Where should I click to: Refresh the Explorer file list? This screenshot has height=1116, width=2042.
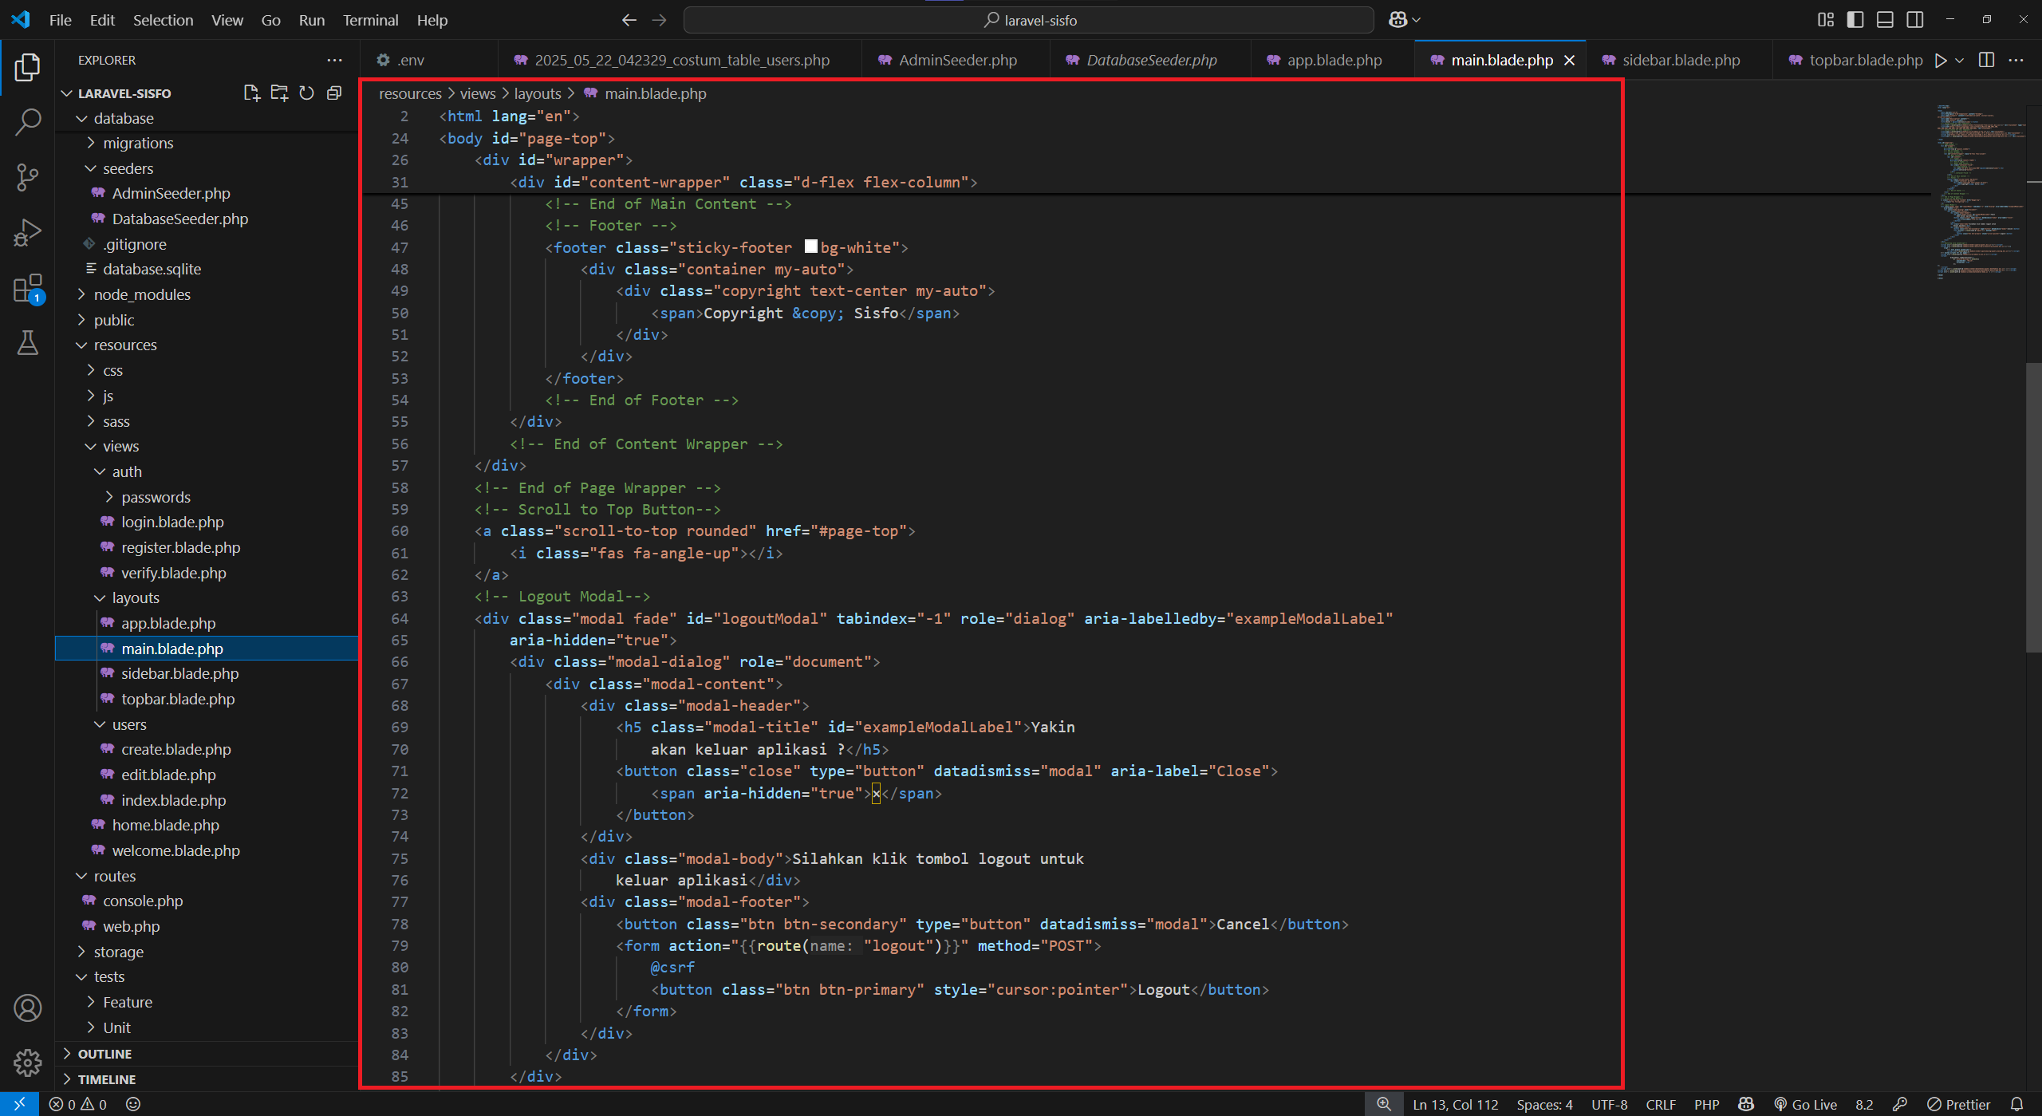[306, 93]
